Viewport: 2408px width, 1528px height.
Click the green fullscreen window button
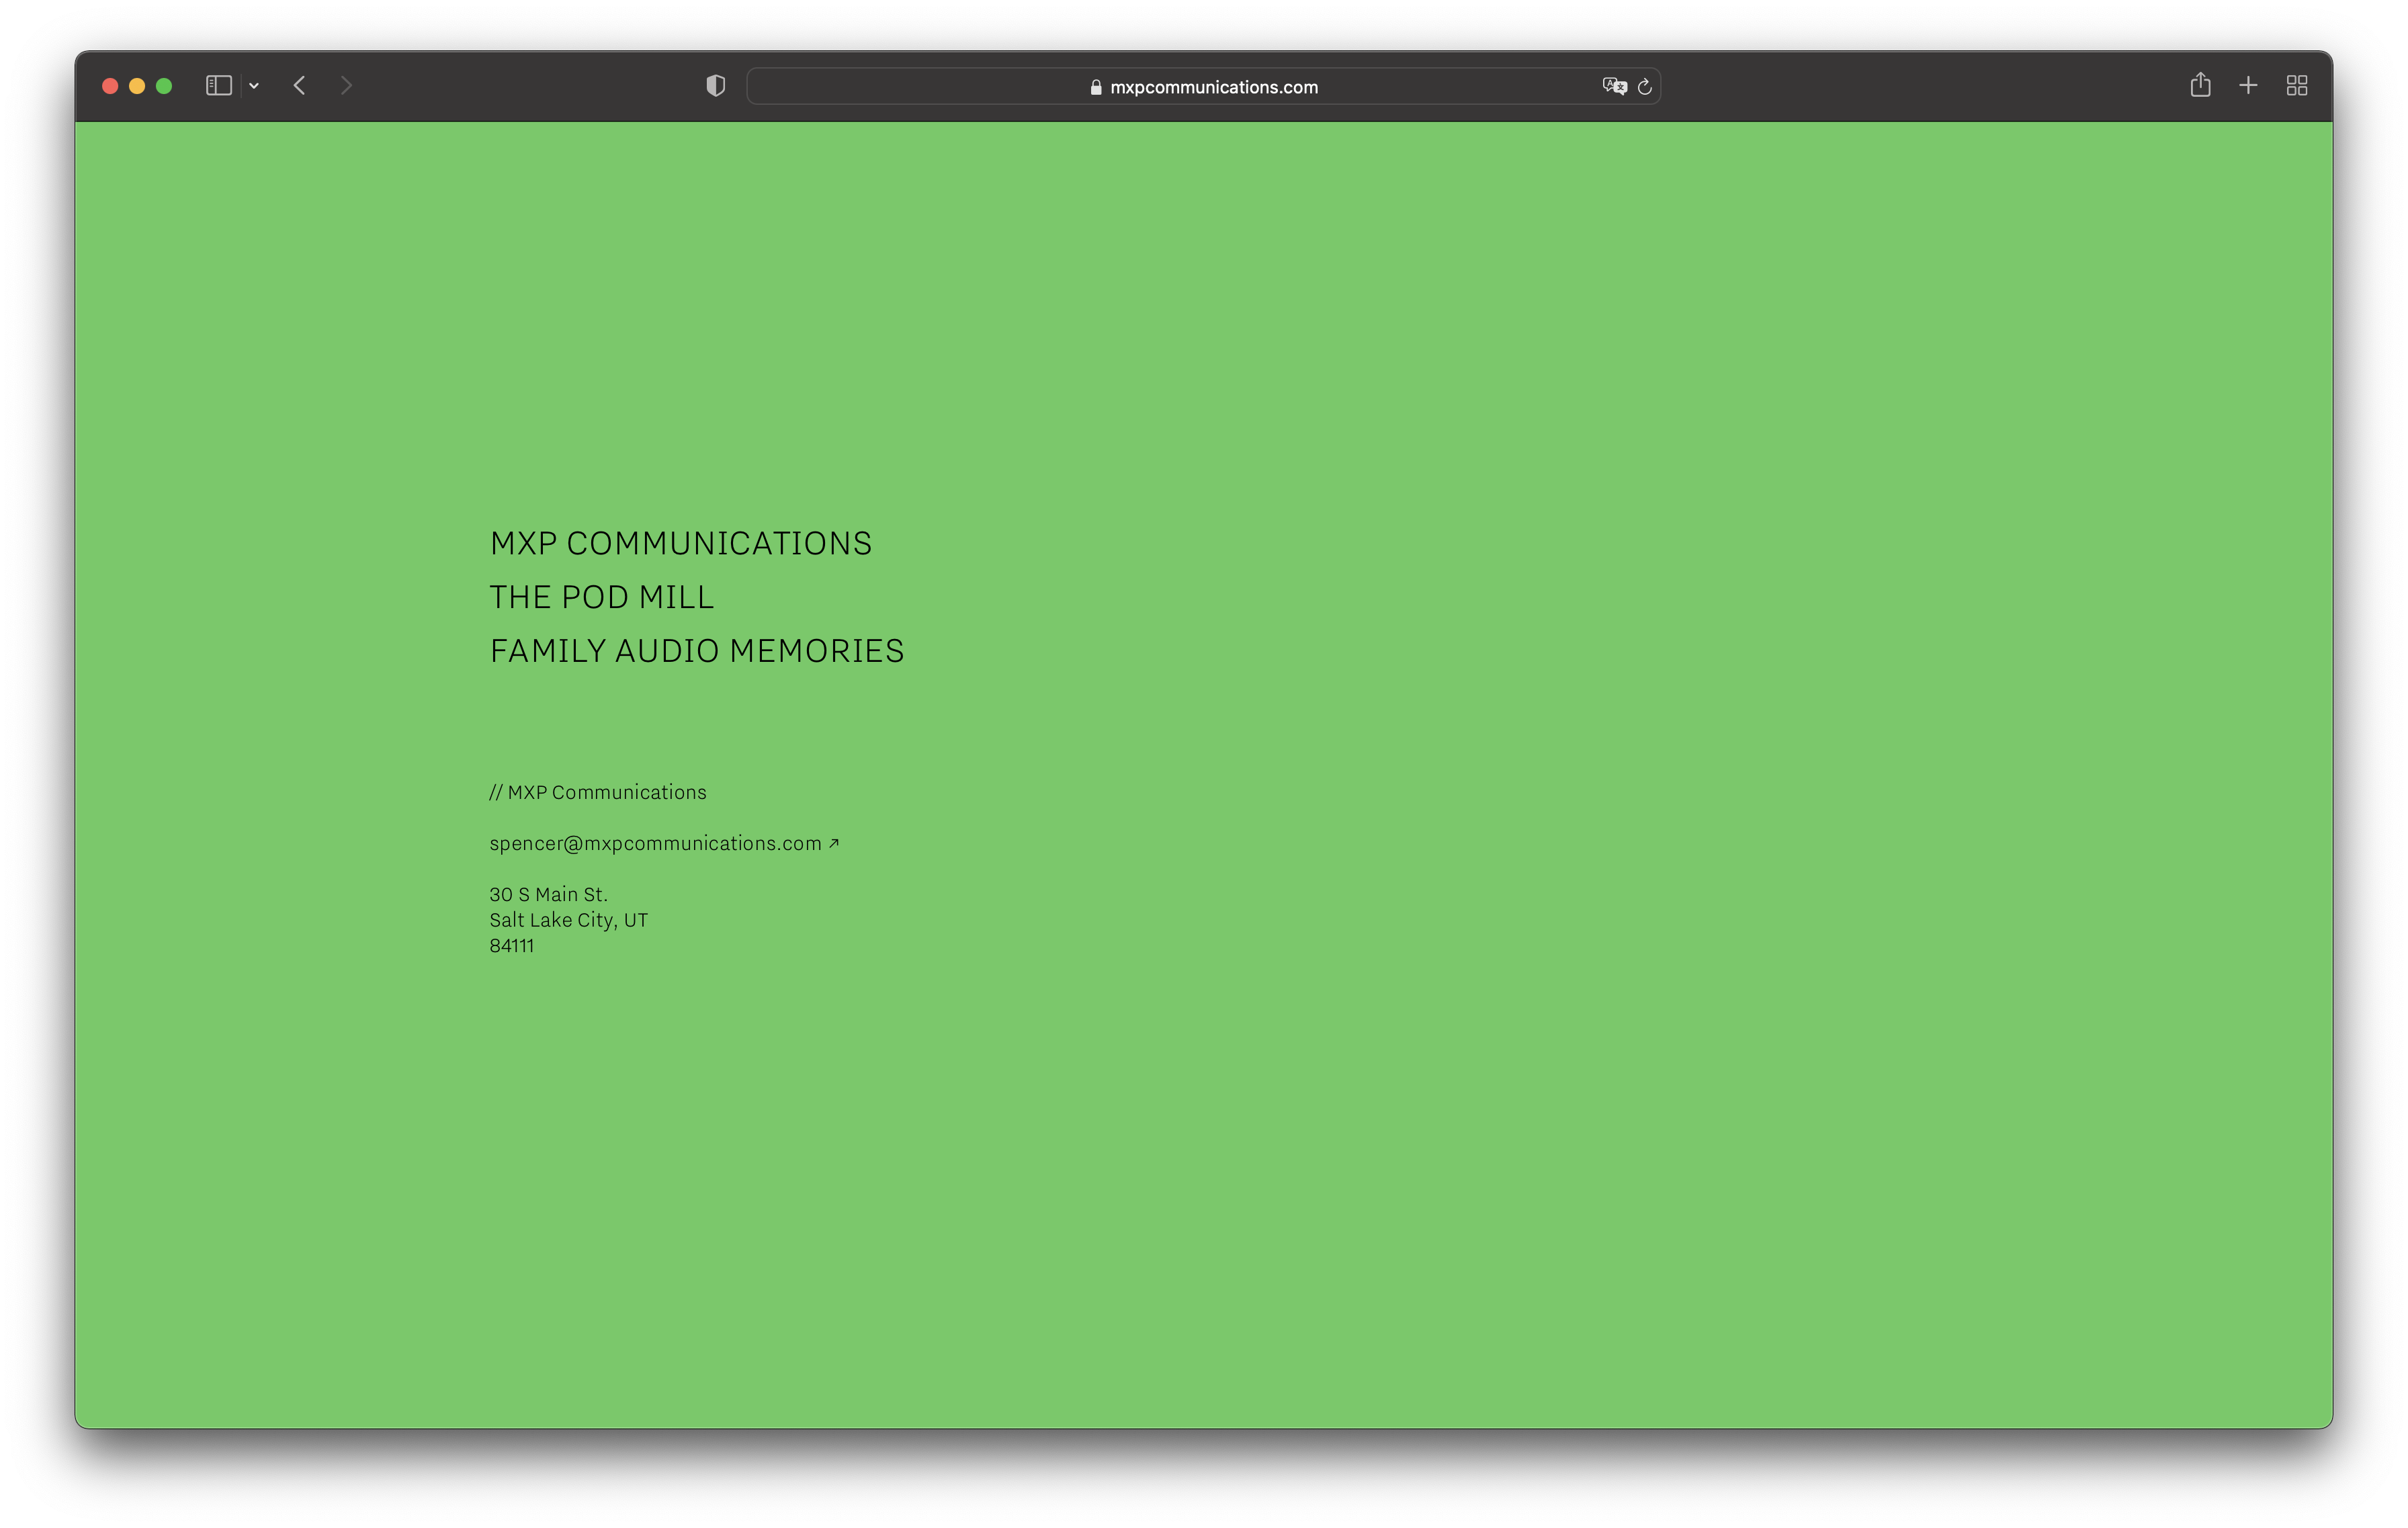pyautogui.click(x=164, y=86)
